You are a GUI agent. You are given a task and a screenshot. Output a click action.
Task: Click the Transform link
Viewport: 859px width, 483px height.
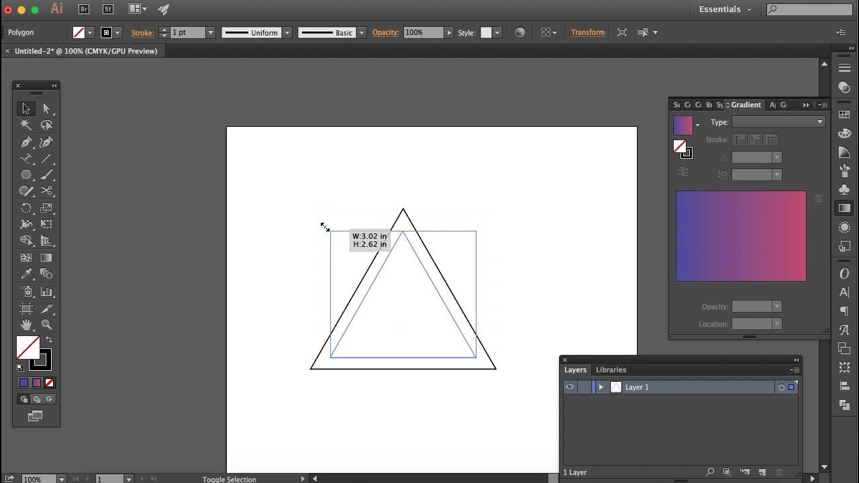pos(588,32)
